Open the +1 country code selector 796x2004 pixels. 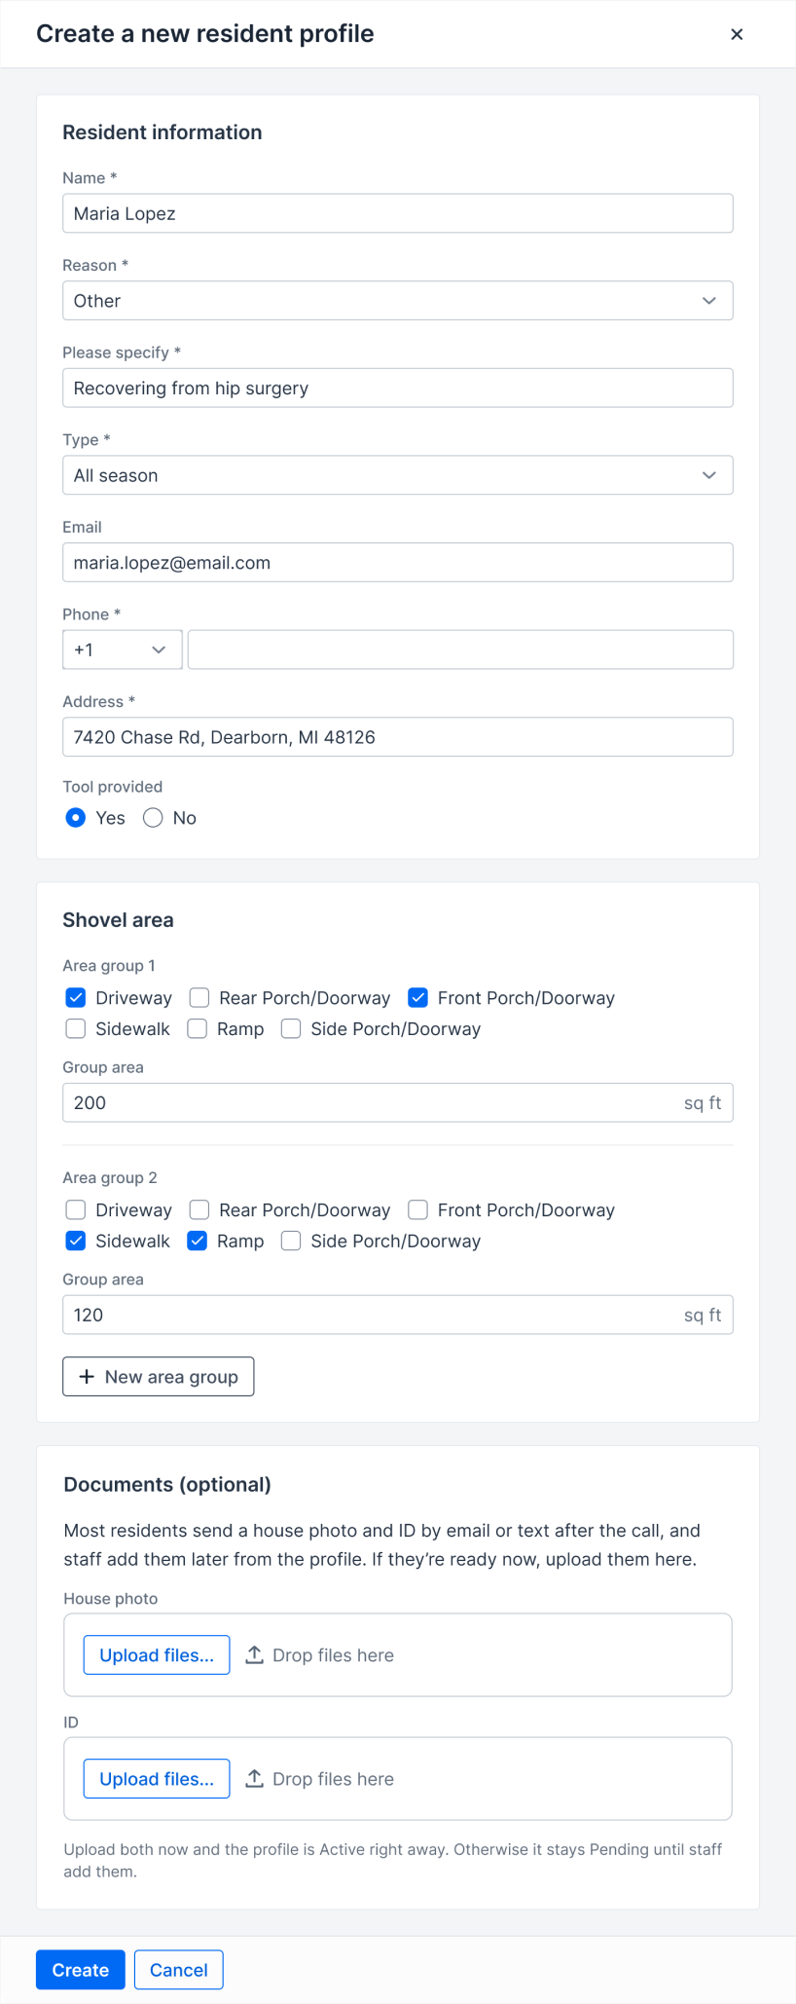point(123,649)
